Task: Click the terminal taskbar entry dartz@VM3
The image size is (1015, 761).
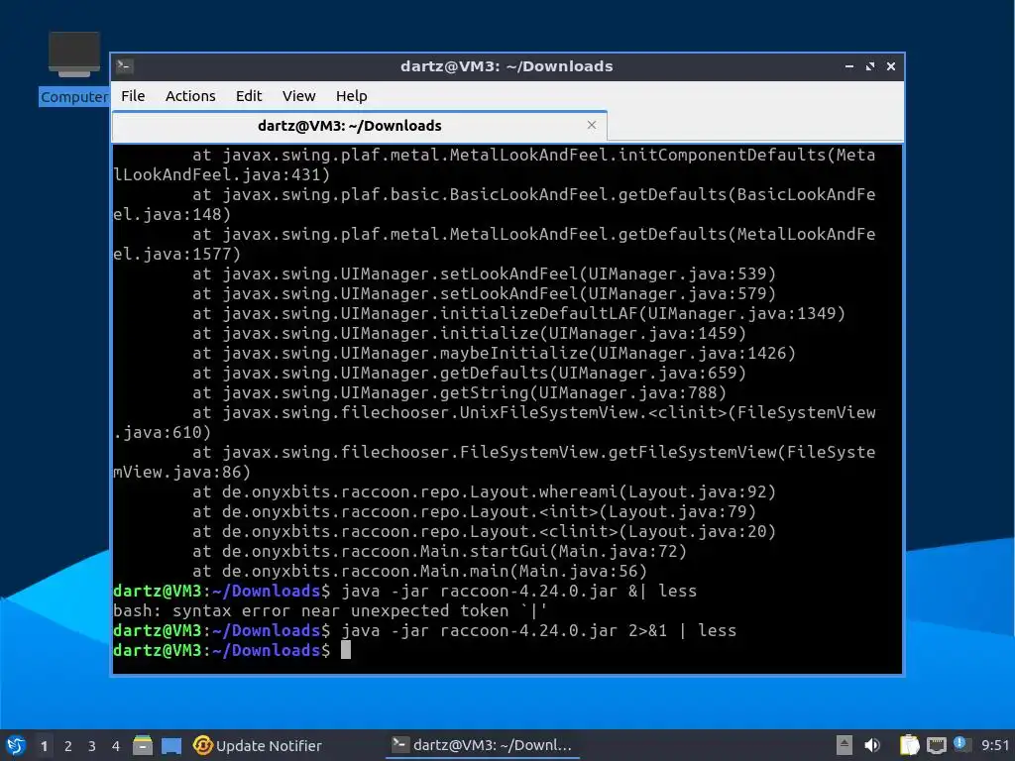Action: [483, 745]
